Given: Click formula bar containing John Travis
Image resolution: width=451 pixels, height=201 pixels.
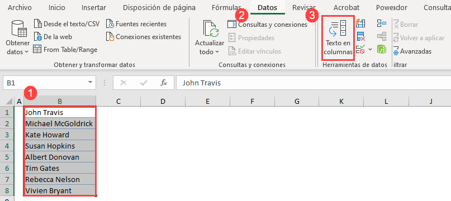Looking at the screenshot, I should (313, 83).
